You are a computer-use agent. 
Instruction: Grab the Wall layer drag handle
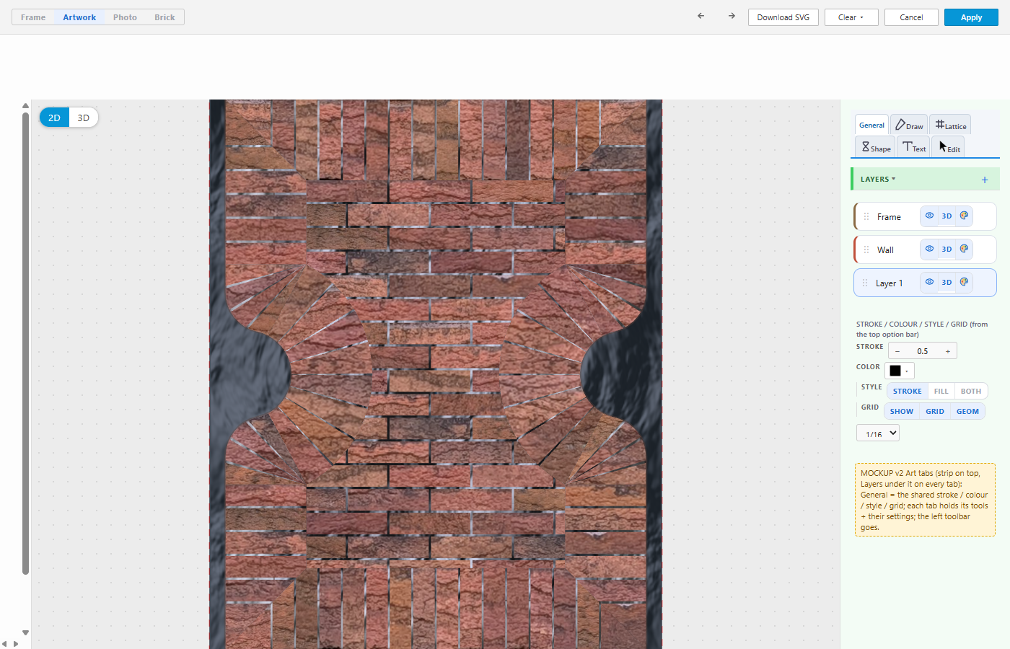tap(866, 250)
